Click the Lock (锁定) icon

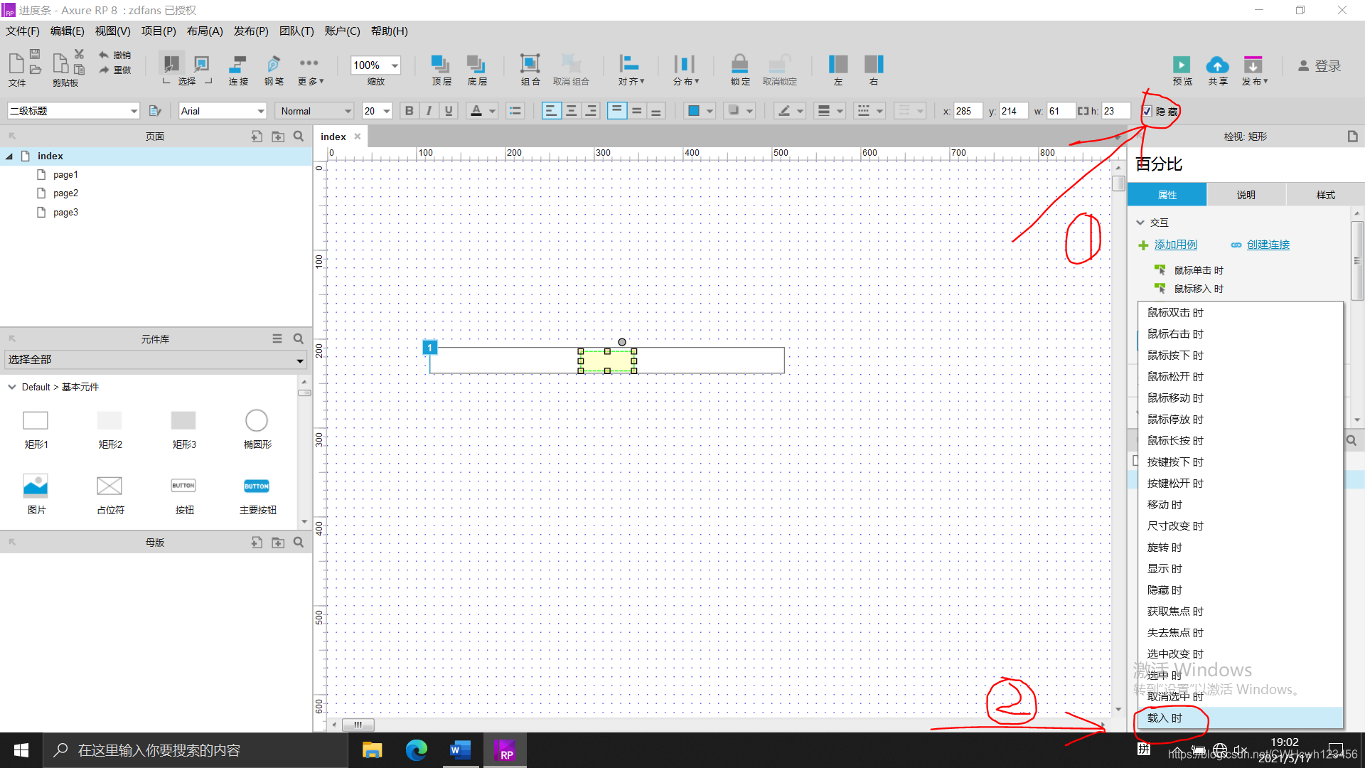point(739,64)
